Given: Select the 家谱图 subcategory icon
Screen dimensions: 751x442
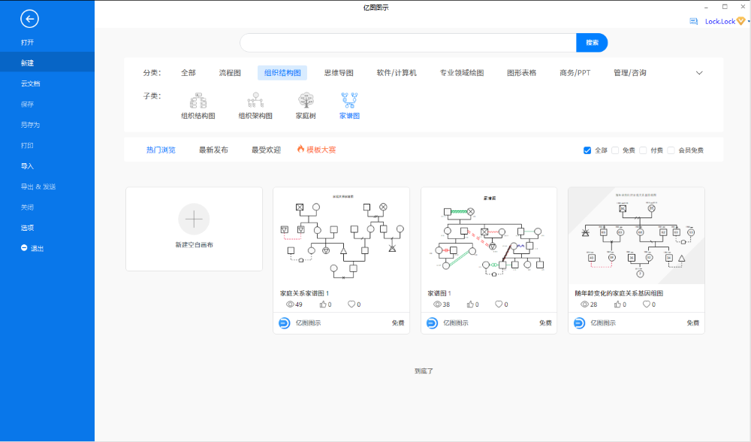Looking at the screenshot, I should tap(349, 100).
